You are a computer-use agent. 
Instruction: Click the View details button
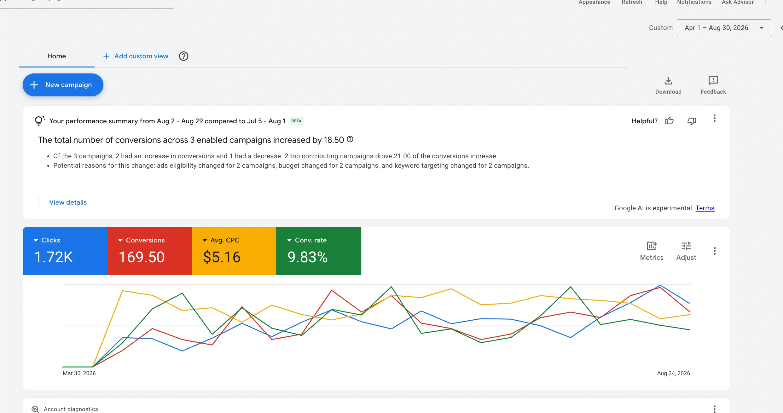tap(68, 202)
